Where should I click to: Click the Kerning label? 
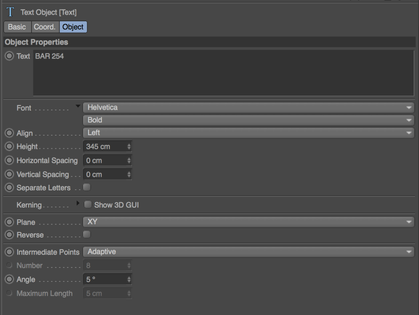29,205
